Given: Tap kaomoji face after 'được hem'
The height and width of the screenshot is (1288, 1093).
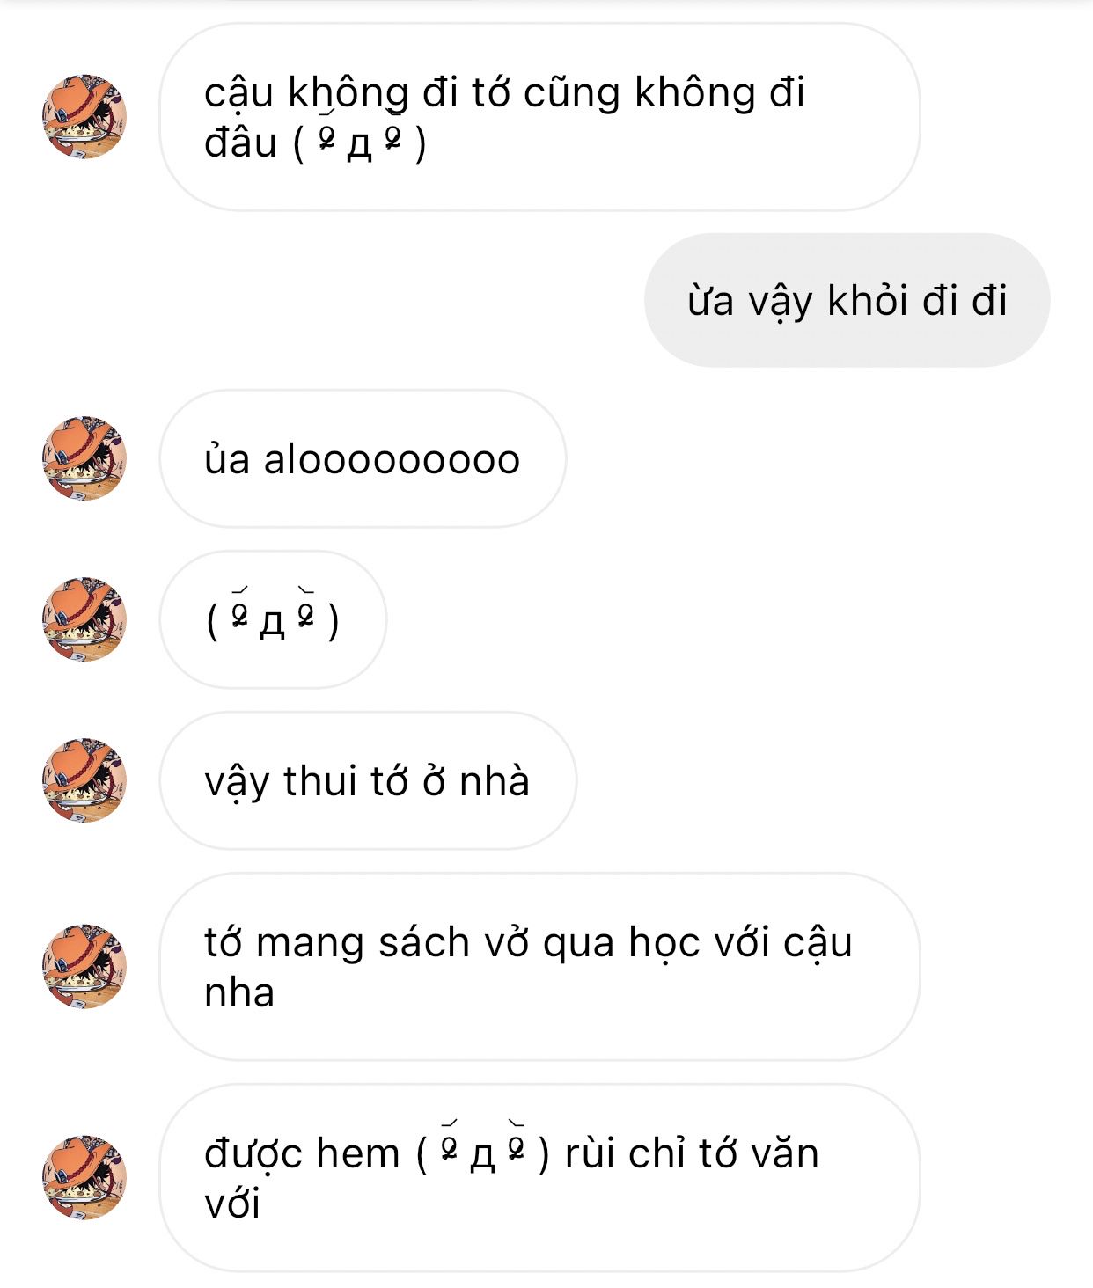Looking at the screenshot, I should point(483,1153).
